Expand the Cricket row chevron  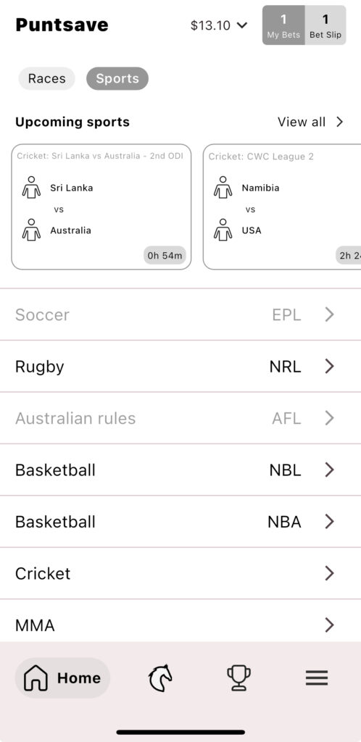(x=329, y=574)
